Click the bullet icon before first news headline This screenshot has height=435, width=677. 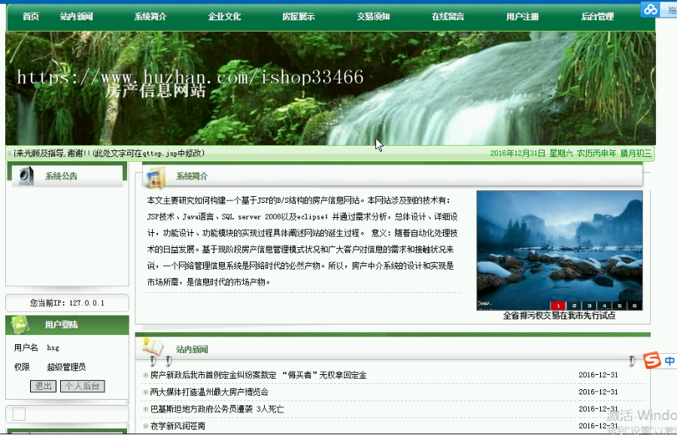coord(145,374)
